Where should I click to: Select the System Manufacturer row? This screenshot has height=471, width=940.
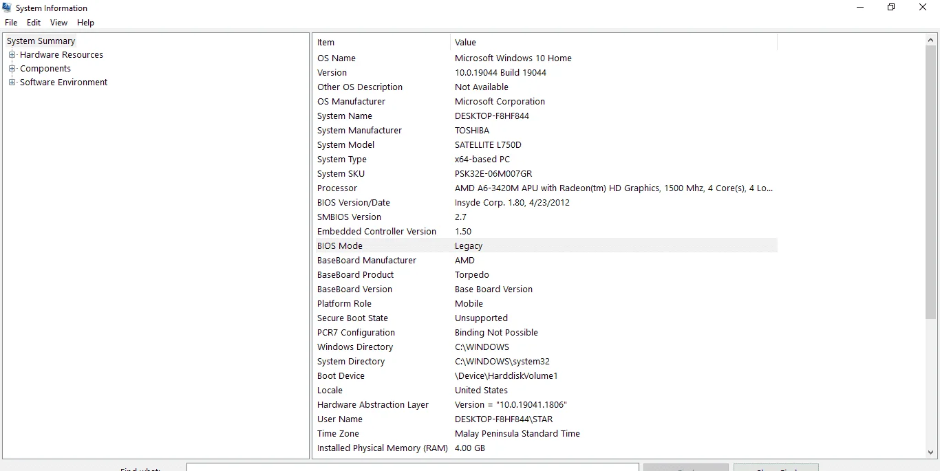coord(545,131)
